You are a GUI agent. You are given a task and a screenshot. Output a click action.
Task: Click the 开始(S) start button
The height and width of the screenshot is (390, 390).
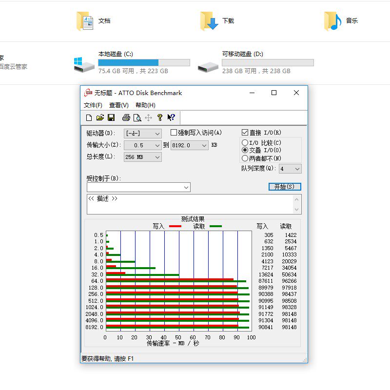point(285,187)
